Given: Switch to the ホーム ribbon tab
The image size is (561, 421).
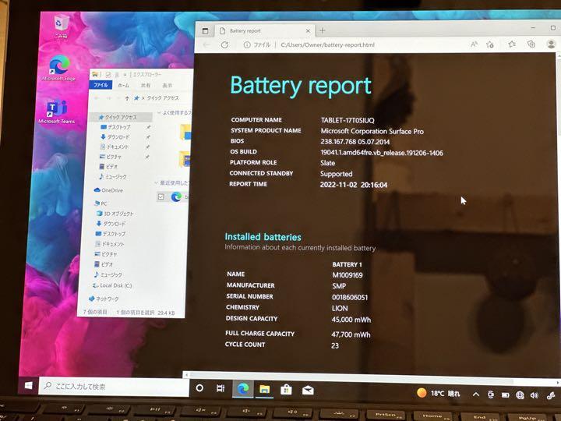Looking at the screenshot, I should pyautogui.click(x=123, y=85).
